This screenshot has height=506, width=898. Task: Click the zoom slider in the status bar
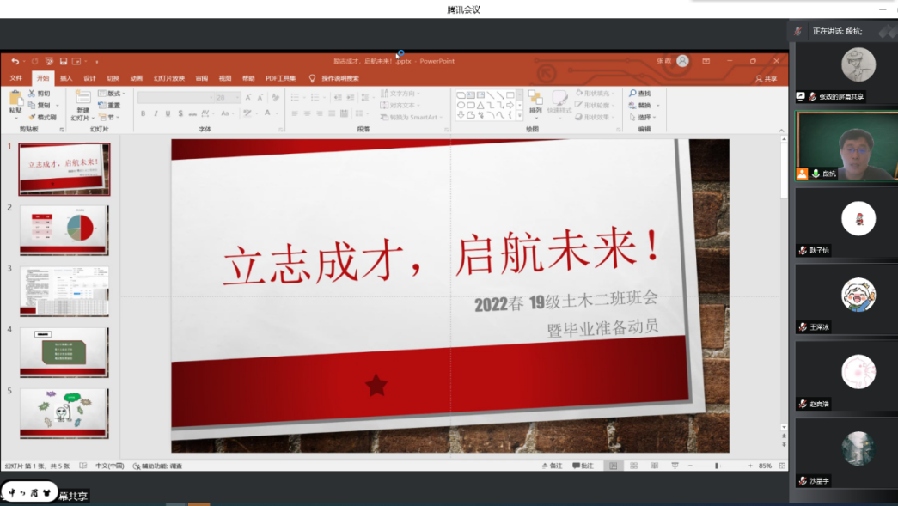click(x=717, y=466)
